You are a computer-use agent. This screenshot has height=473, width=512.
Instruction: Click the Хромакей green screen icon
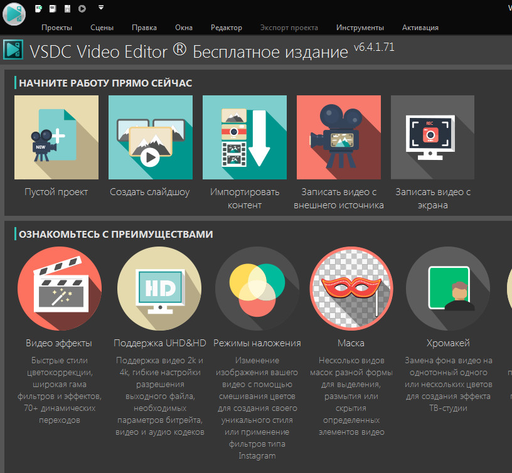click(x=447, y=289)
